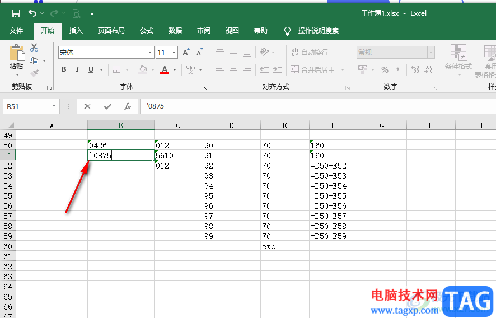The width and height of the screenshot is (496, 318).
Task: Increase indent button
Action: point(278,69)
